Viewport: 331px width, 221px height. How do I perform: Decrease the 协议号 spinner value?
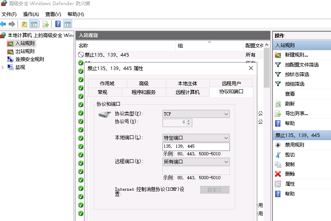point(189,124)
